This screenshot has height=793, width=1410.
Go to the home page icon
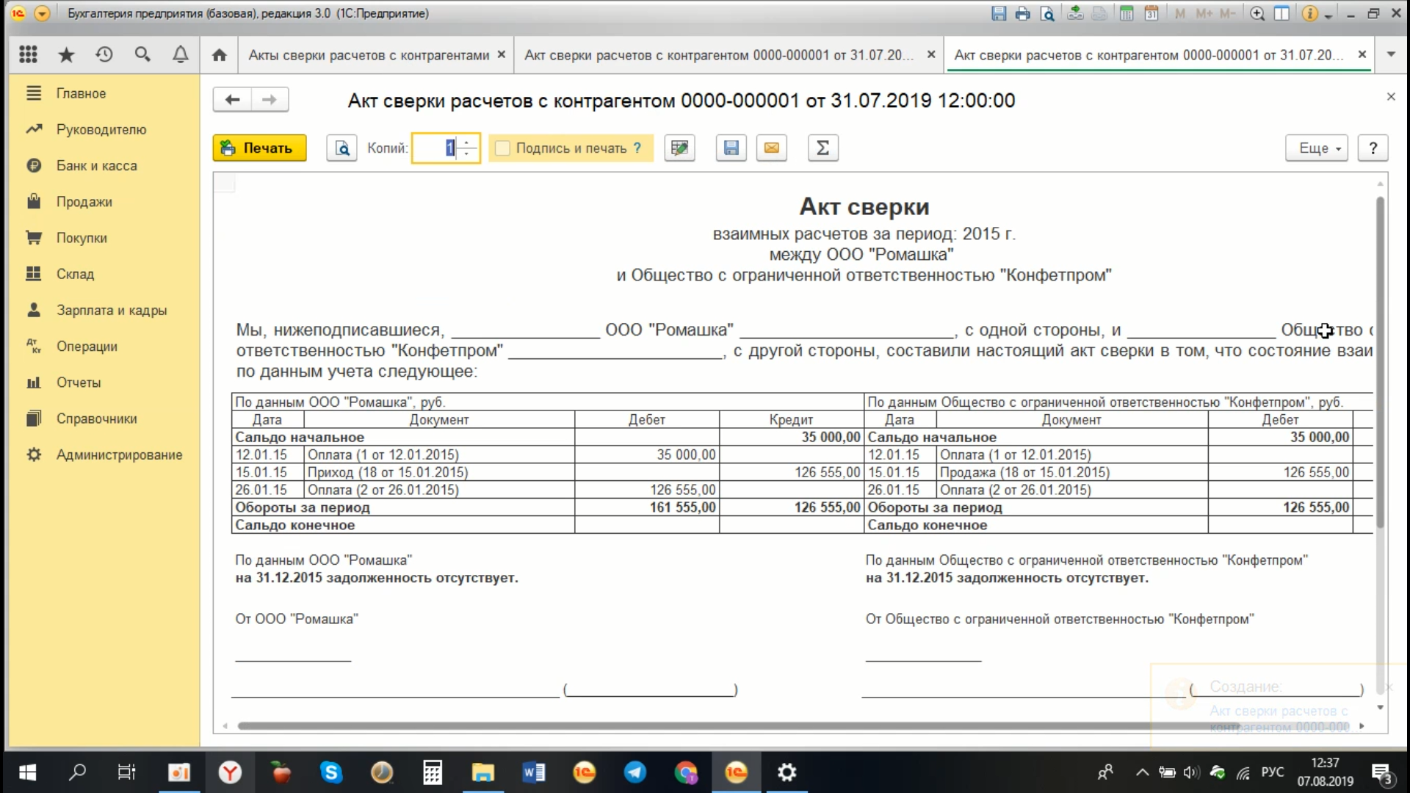(219, 55)
